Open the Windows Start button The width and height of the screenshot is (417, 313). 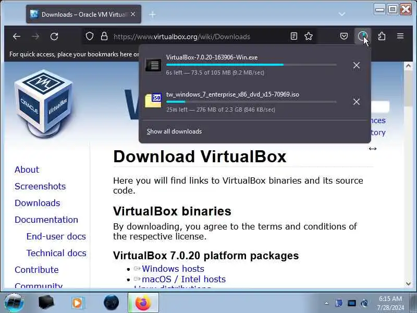[x=14, y=303]
